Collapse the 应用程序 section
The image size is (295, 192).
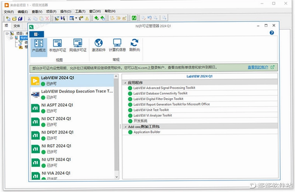125,83
